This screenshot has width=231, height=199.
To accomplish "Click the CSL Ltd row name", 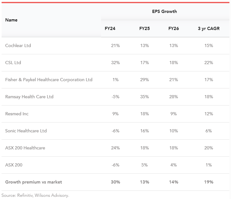I will 13,63.
